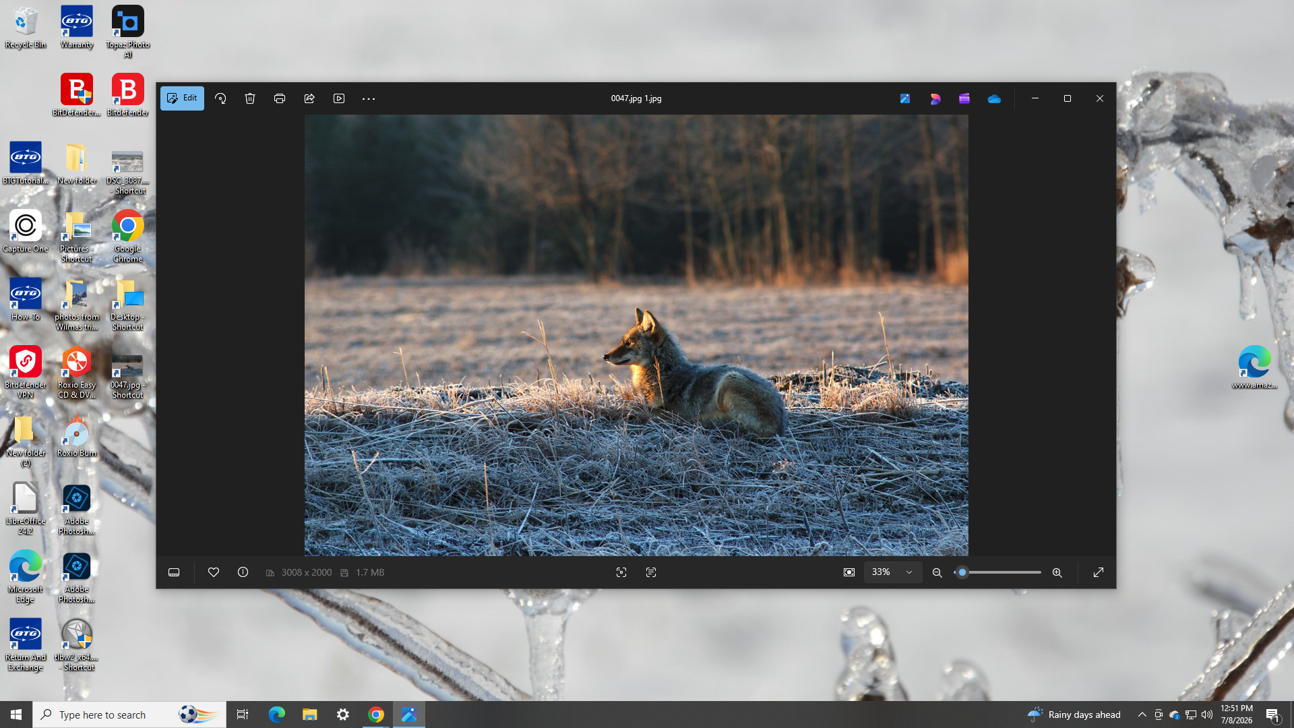Click the Type here to search box

pos(129,715)
